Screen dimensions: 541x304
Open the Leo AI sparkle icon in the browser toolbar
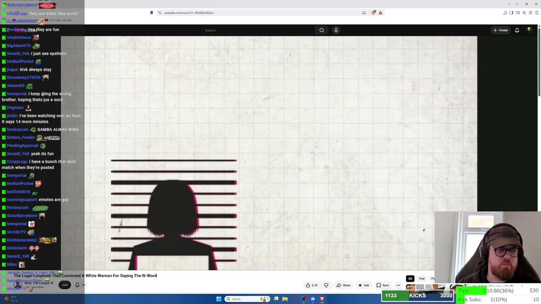[x=524, y=13]
